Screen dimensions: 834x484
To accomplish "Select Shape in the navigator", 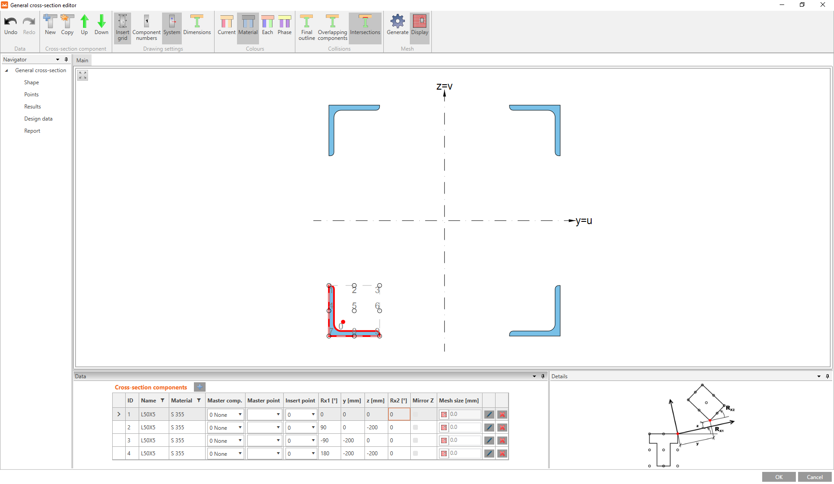I will coord(31,82).
